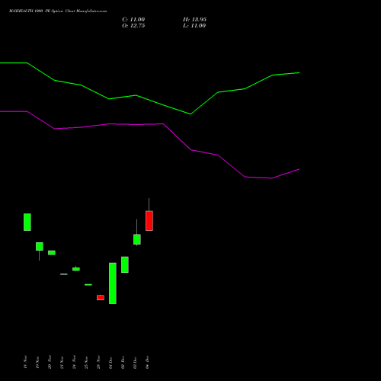Select the low value 'L: 11.00'

194,26
